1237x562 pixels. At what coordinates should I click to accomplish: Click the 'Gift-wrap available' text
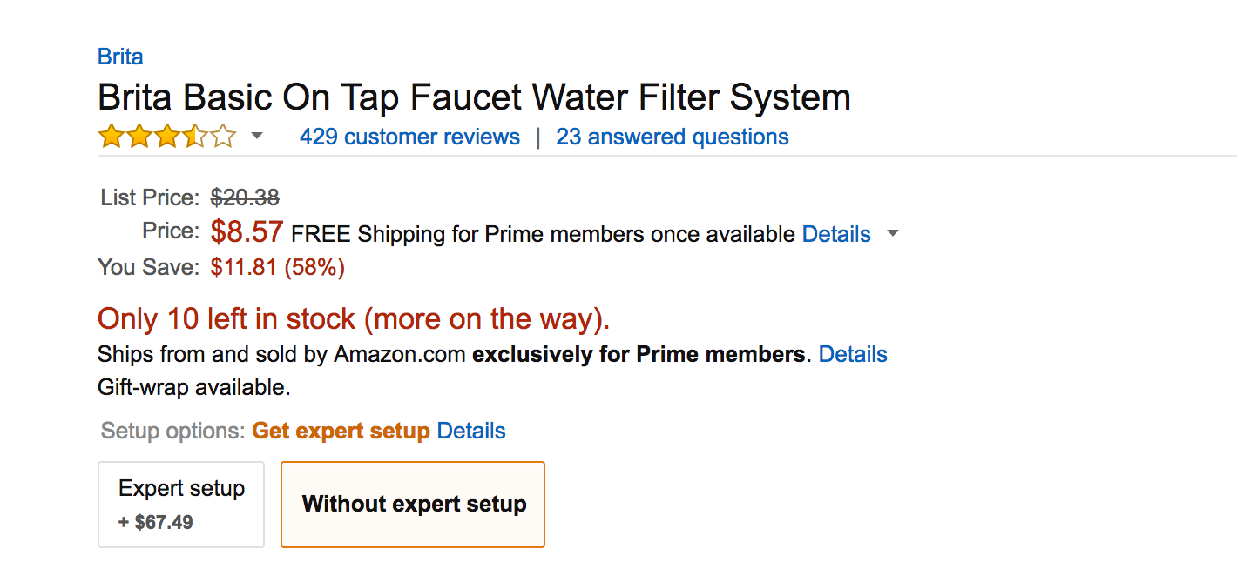(193, 387)
